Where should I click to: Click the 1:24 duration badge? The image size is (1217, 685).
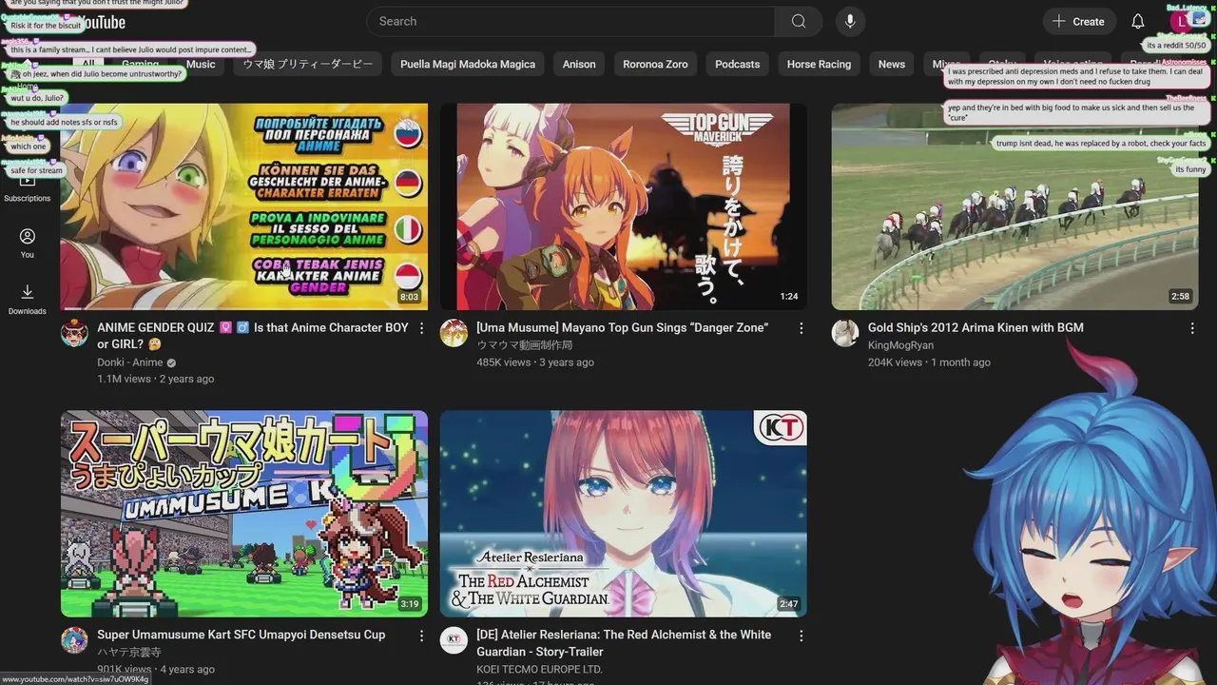pos(789,297)
